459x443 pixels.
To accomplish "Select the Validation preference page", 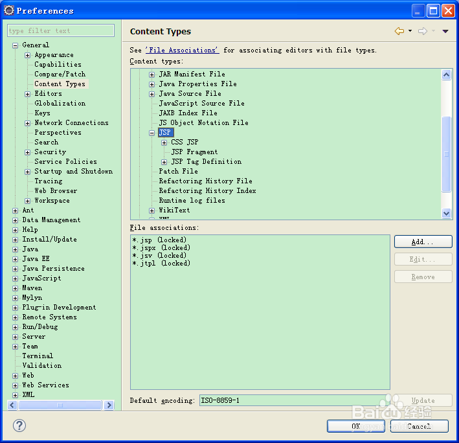I will (42, 365).
